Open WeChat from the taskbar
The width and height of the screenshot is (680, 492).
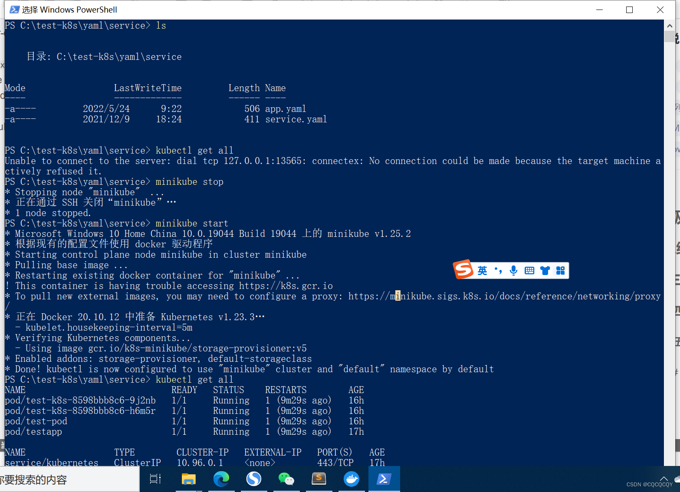tap(286, 479)
